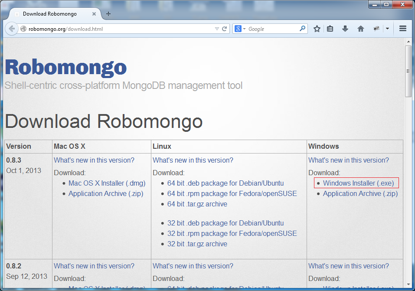Image resolution: width=415 pixels, height=291 pixels.
Task: Open the Firefox hamburger menu
Action: (x=403, y=29)
